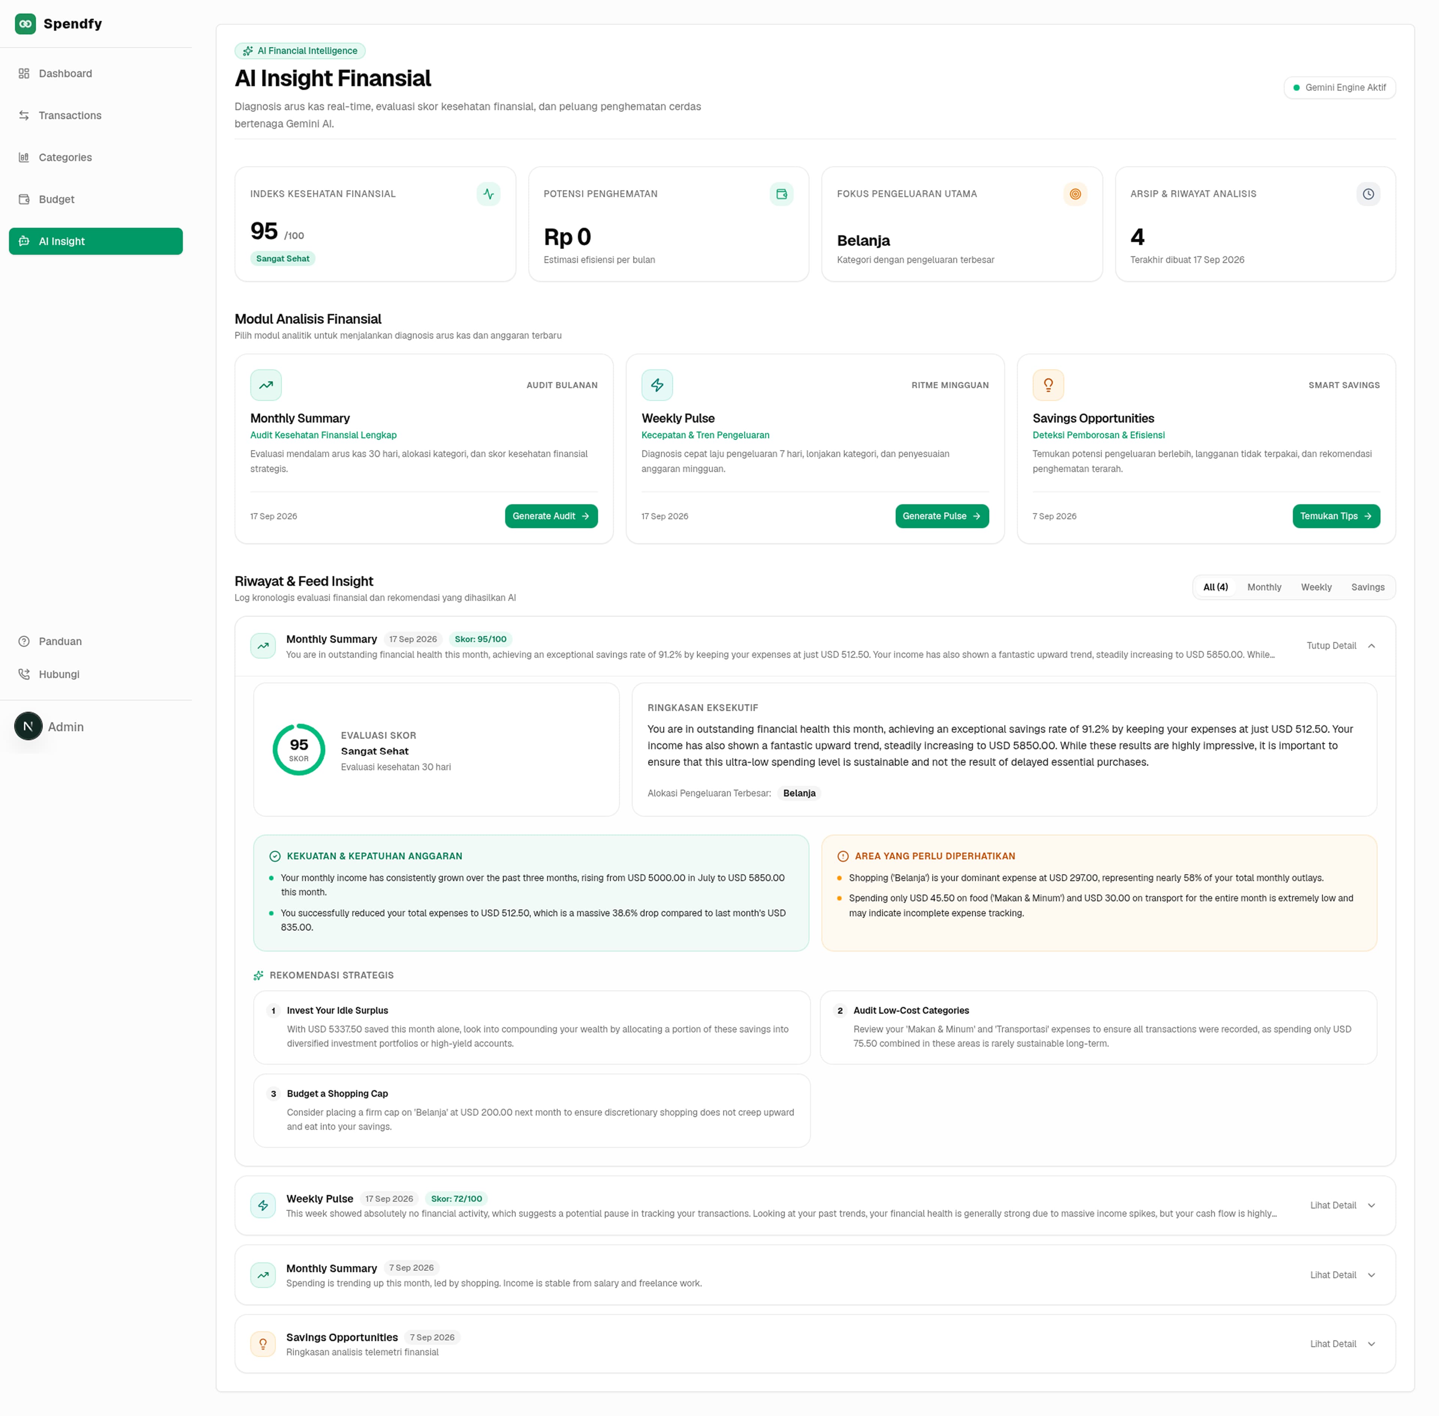Select Budget in the sidebar

96,199
